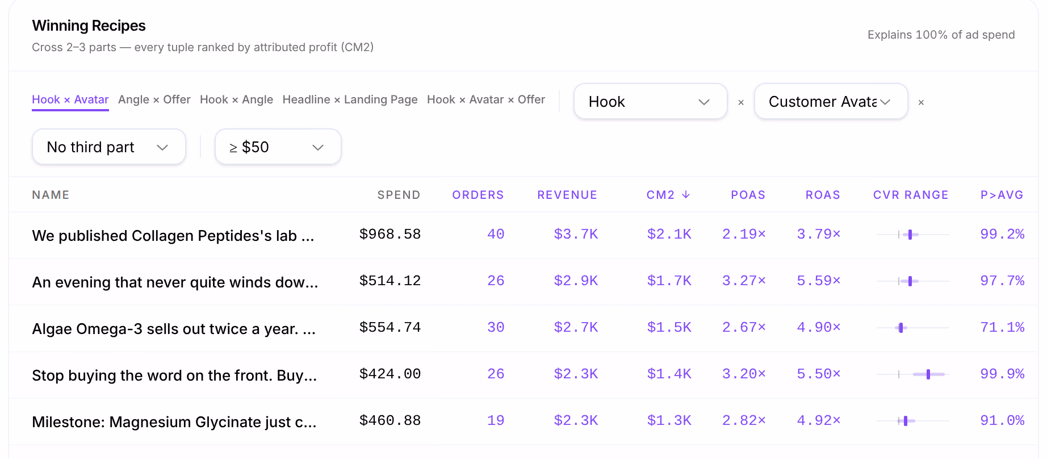Remove the Customer Avatar part with its × icon
Screen dimensions: 1047x459
click(921, 102)
